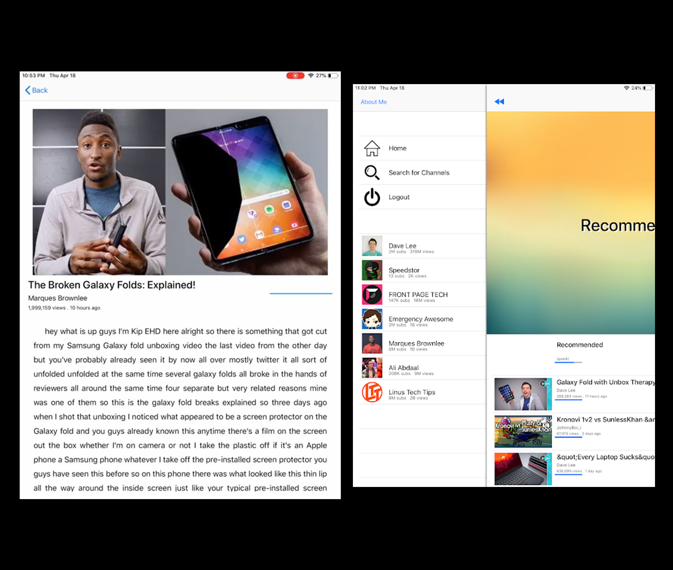Viewport: 673px width, 570px height.
Task: Tap the Logout power icon
Action: click(372, 197)
